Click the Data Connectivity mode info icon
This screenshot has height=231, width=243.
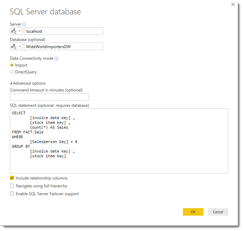point(57,58)
